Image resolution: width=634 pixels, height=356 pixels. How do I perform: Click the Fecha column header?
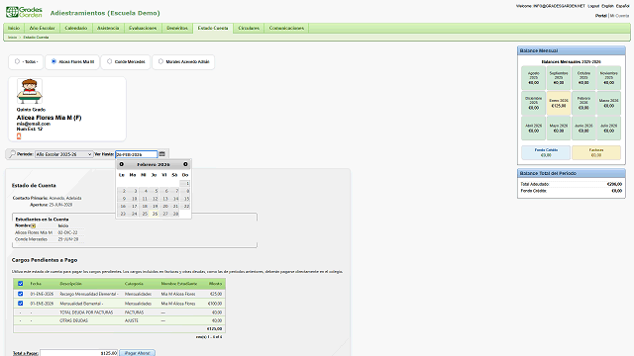[36, 284]
